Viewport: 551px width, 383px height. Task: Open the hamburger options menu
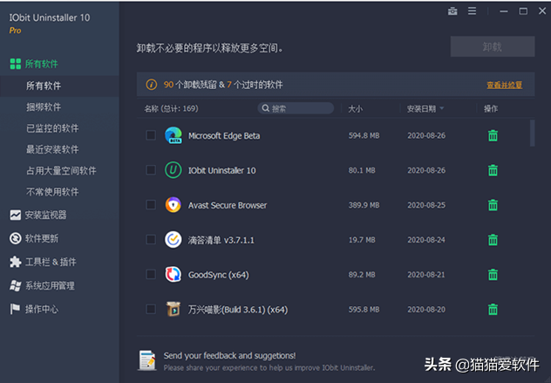point(472,11)
